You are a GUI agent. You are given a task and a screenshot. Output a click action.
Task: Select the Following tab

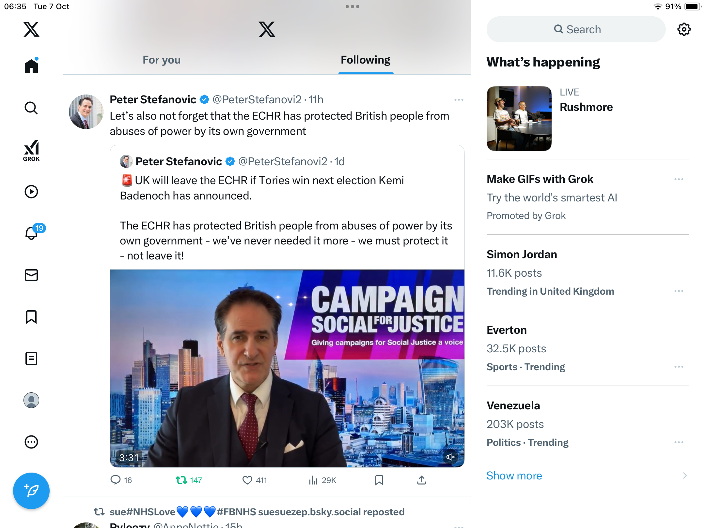coord(366,60)
